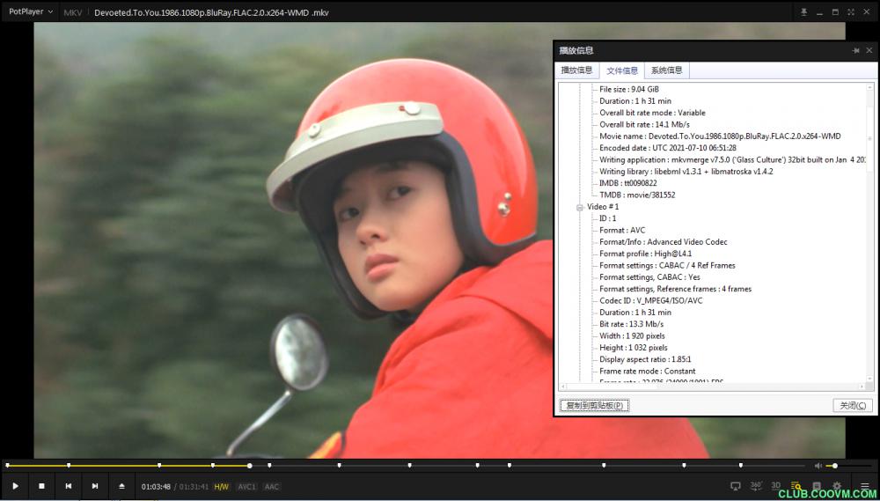The width and height of the screenshot is (880, 501).
Task: Open the screen cast icon
Action: [735, 486]
